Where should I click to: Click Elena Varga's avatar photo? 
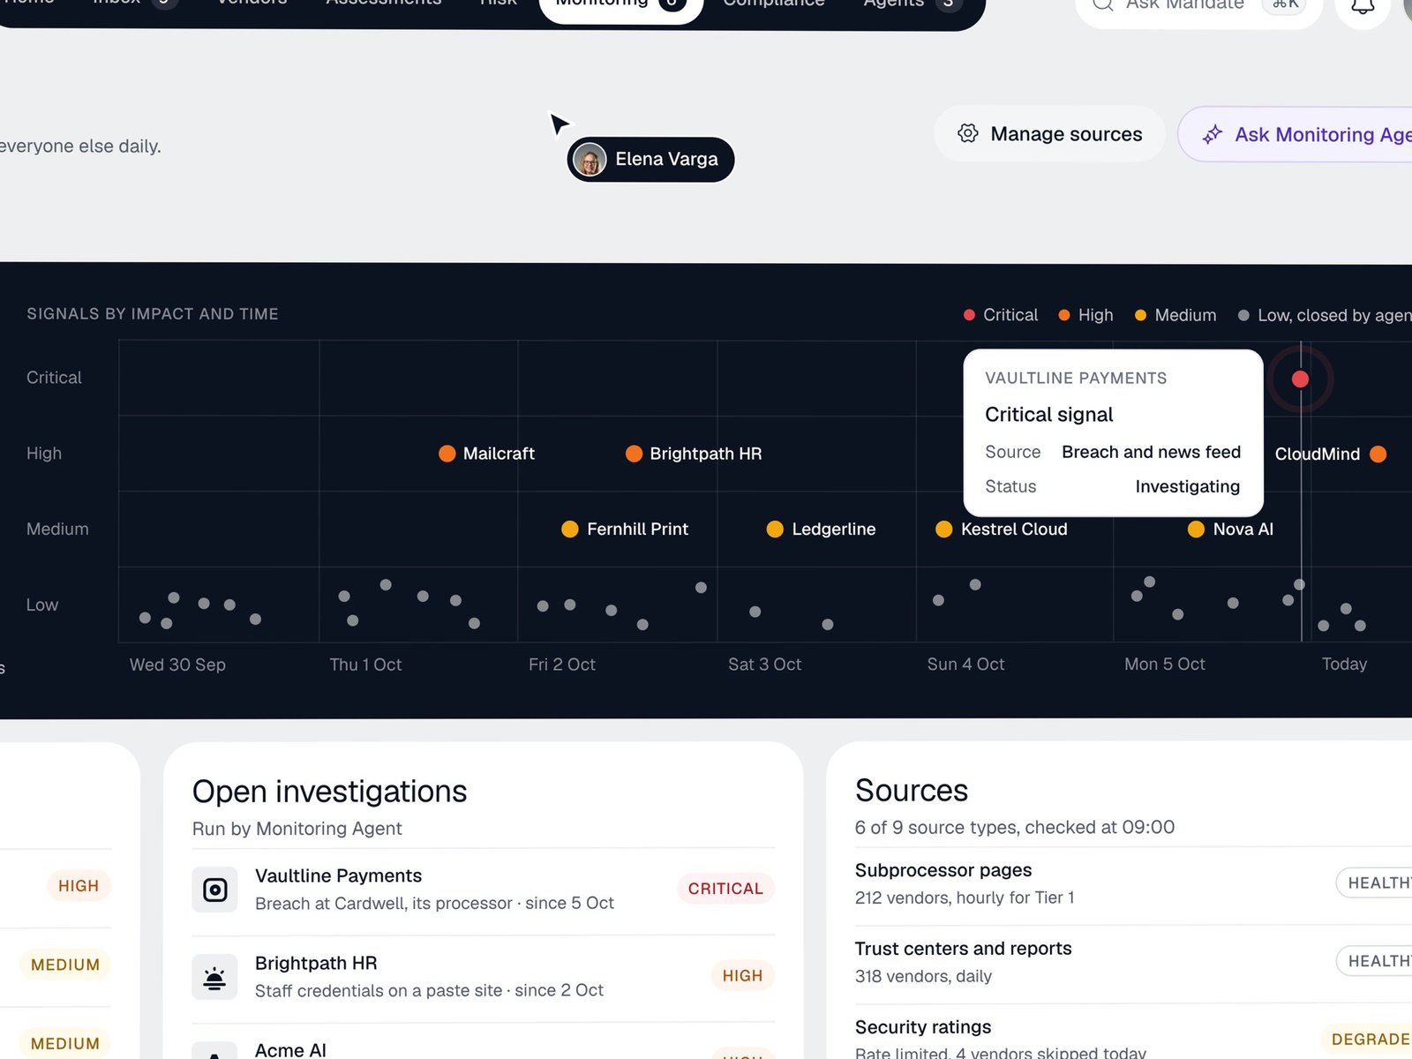590,160
